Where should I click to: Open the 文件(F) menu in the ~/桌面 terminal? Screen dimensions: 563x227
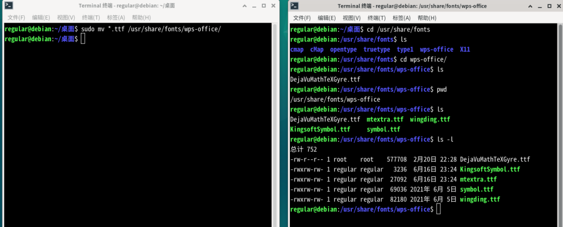(15, 18)
